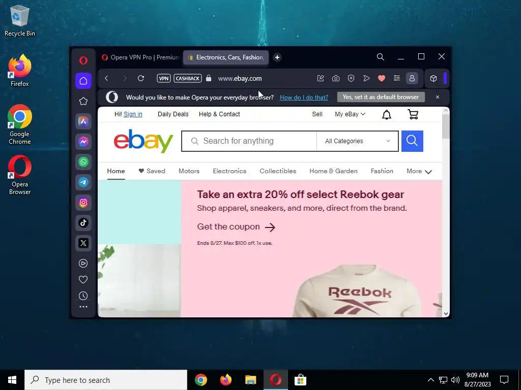This screenshot has width=521, height=390.
Task: Open the Home & Garden category
Action: point(333,171)
